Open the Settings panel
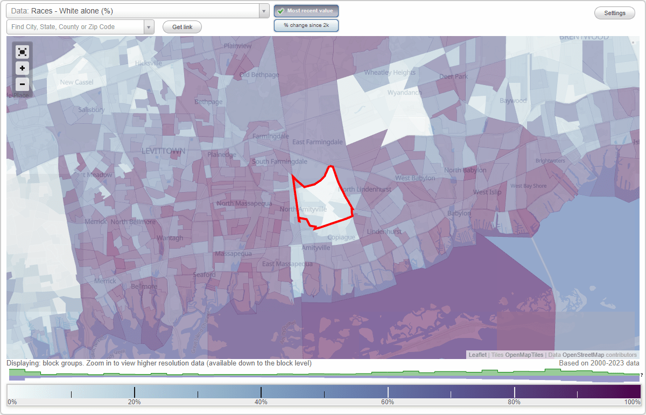Viewport: 646px width, 415px height. click(614, 12)
